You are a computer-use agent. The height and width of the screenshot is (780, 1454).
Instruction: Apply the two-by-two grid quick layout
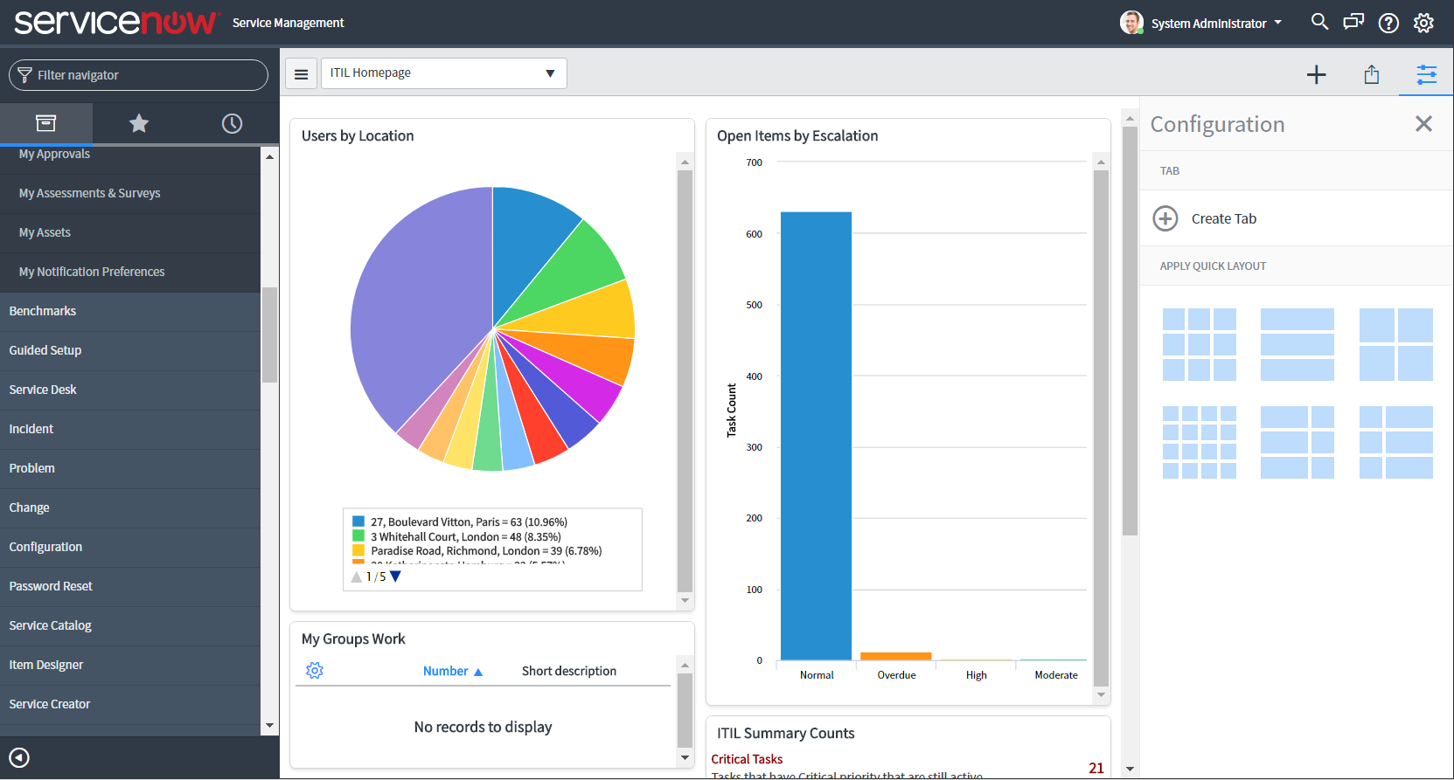pos(1396,344)
